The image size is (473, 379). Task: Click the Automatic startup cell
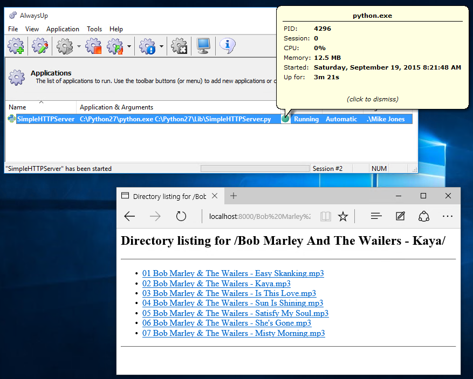pos(341,119)
